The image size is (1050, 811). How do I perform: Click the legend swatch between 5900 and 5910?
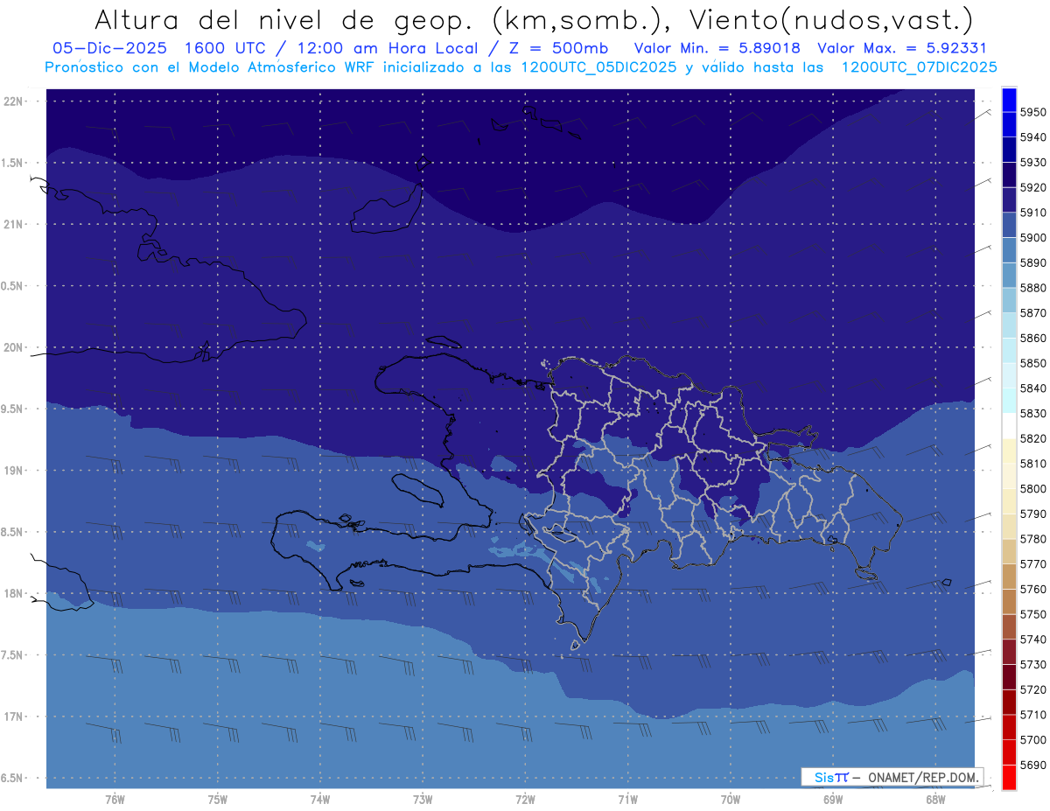click(1009, 225)
